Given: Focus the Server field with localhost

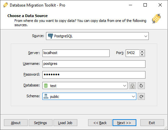Looking at the screenshot, I should coord(76,53).
